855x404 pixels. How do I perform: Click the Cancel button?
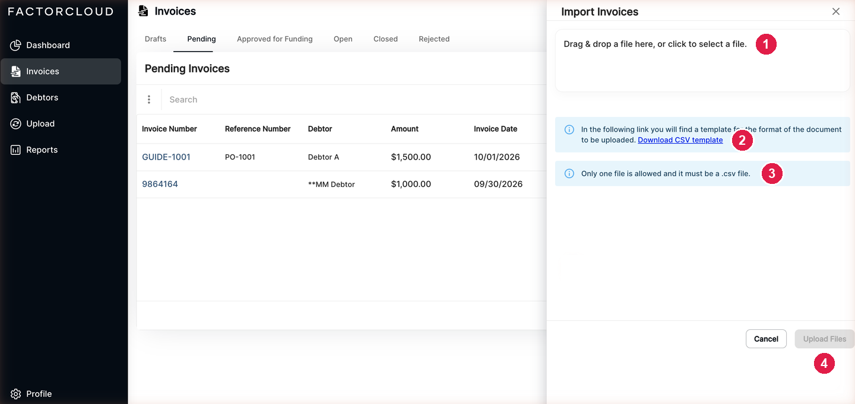click(766, 339)
